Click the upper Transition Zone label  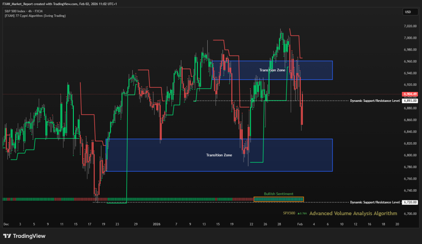click(272, 70)
